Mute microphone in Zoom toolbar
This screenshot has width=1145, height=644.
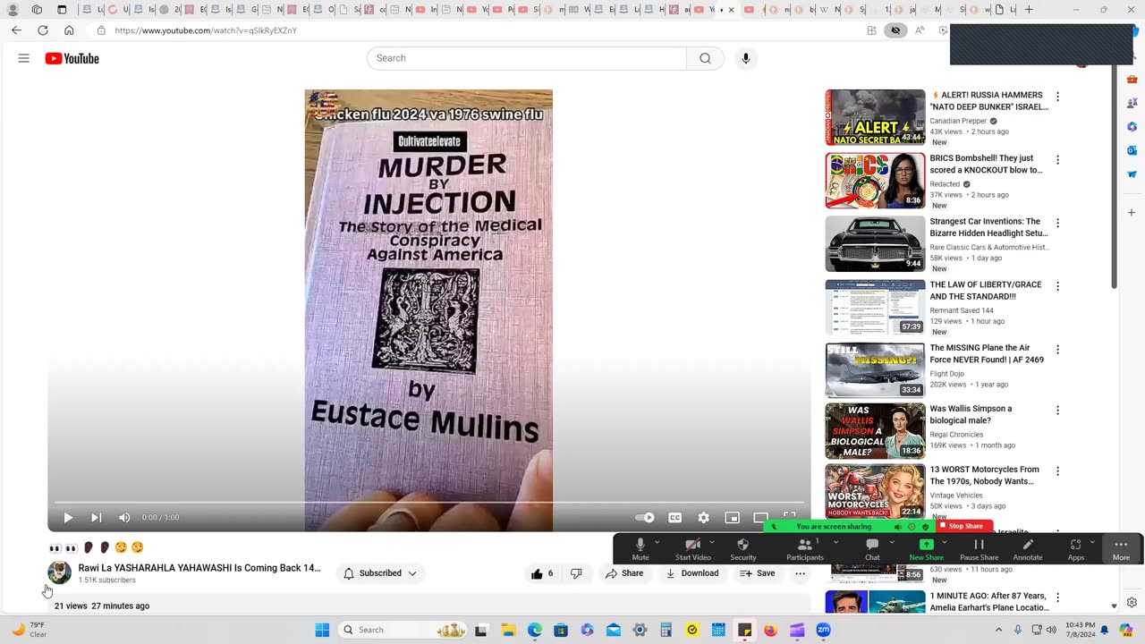[640, 548]
